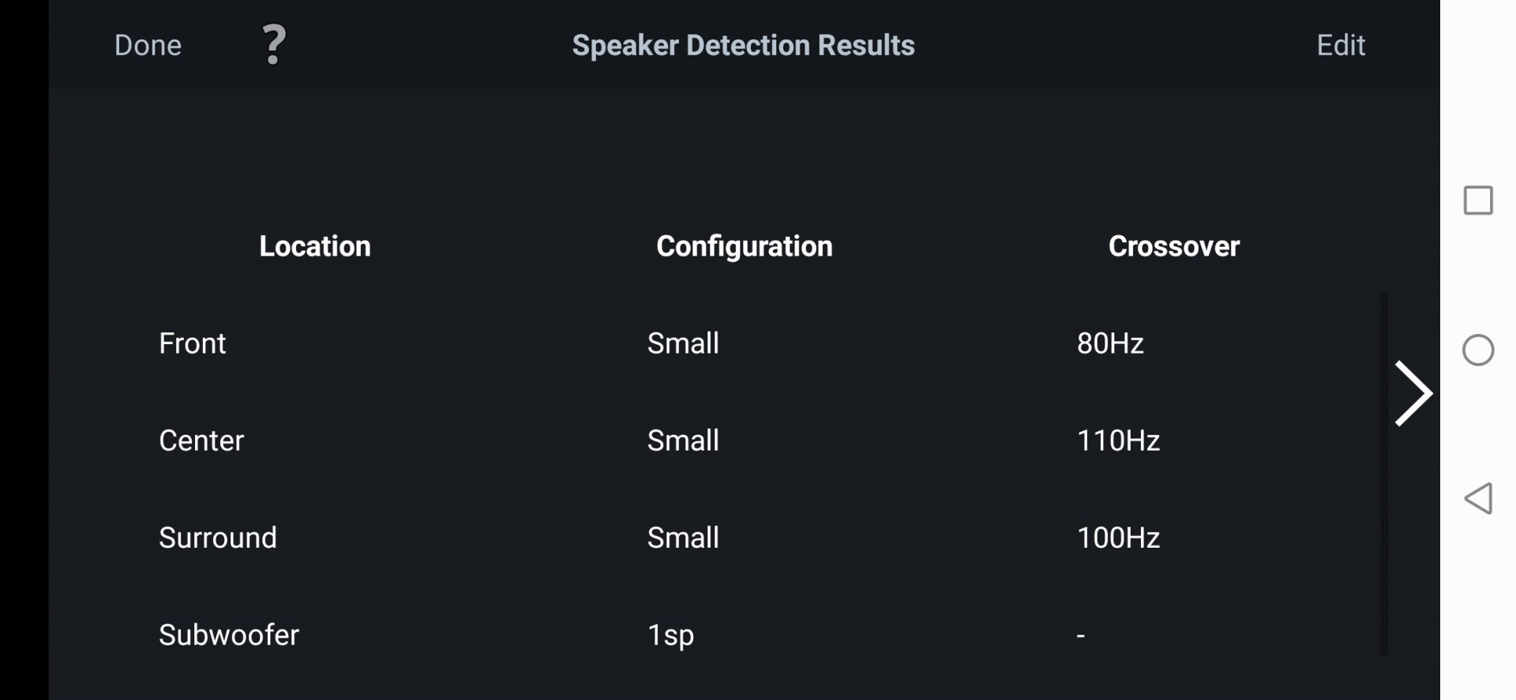The image size is (1516, 700).
Task: Tap the Center crossover value 110Hz
Action: coord(1118,440)
